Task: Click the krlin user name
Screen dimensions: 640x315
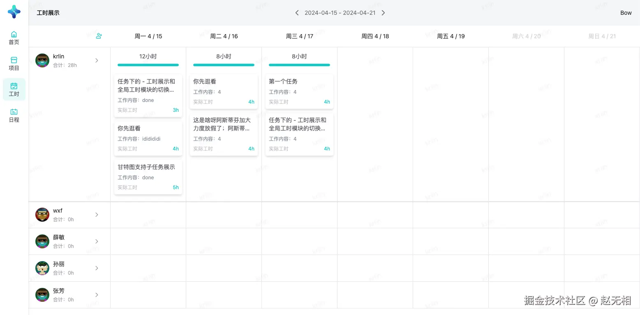Action: 59,56
